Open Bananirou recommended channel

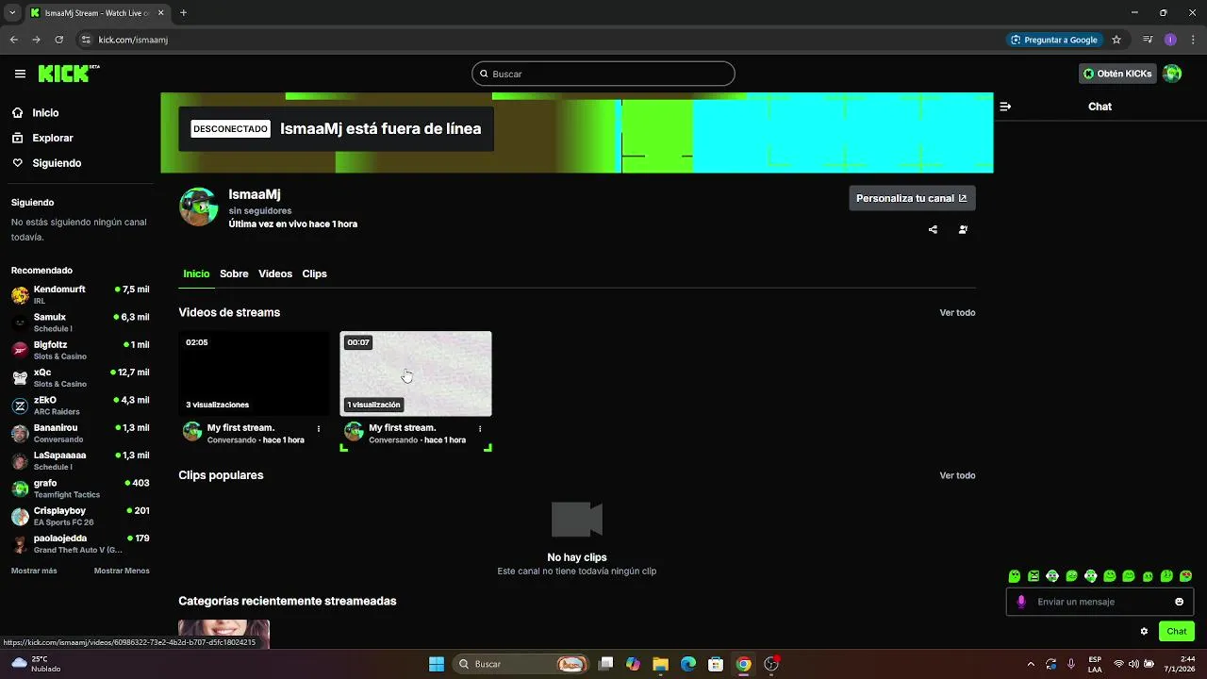pos(80,433)
